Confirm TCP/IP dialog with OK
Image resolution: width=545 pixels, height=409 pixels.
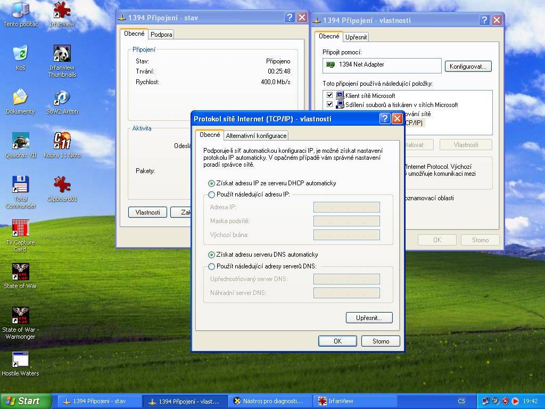(x=337, y=341)
